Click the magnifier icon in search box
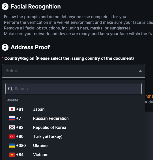Viewport: 153px width, 160px height. coord(10,89)
